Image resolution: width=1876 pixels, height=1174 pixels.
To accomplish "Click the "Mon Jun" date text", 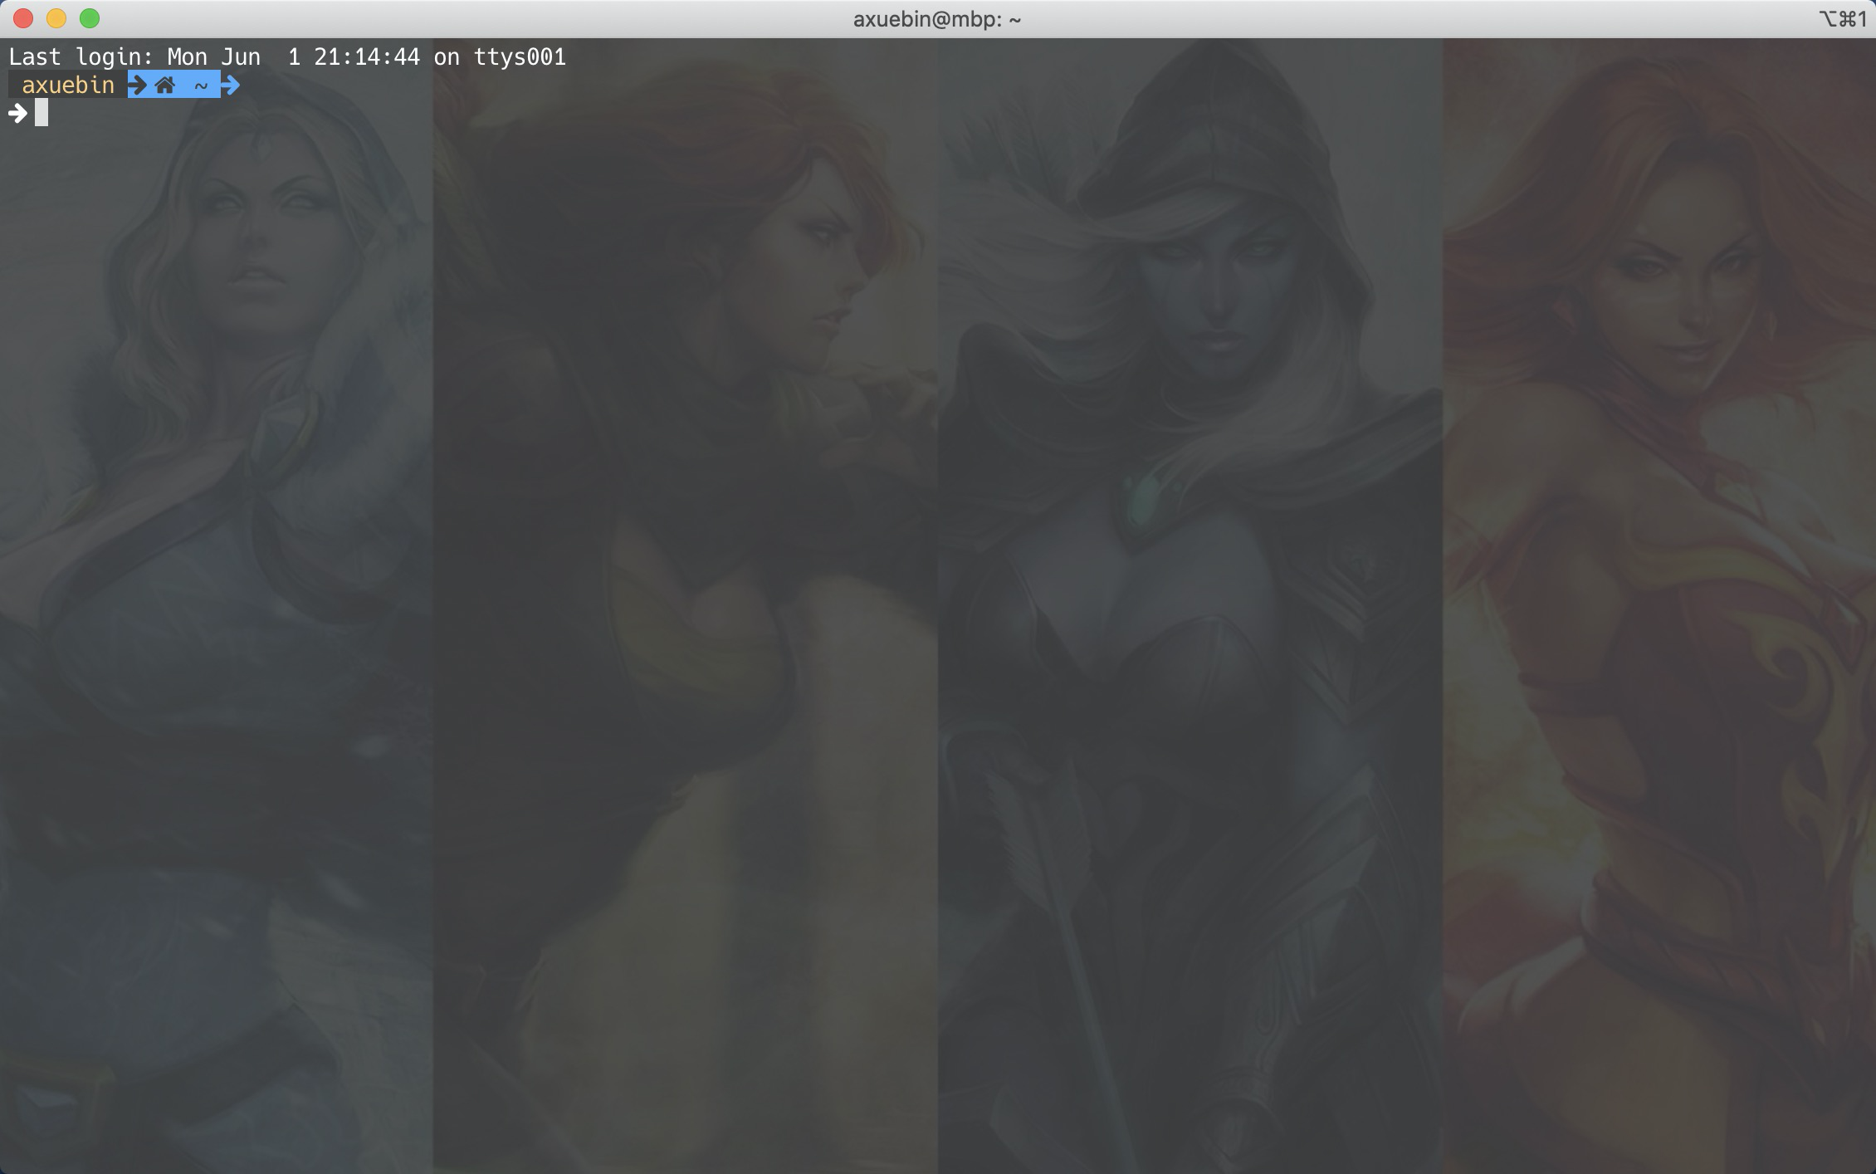I will (x=214, y=56).
